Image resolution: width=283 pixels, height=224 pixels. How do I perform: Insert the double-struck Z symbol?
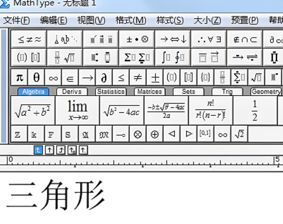tap(19, 134)
